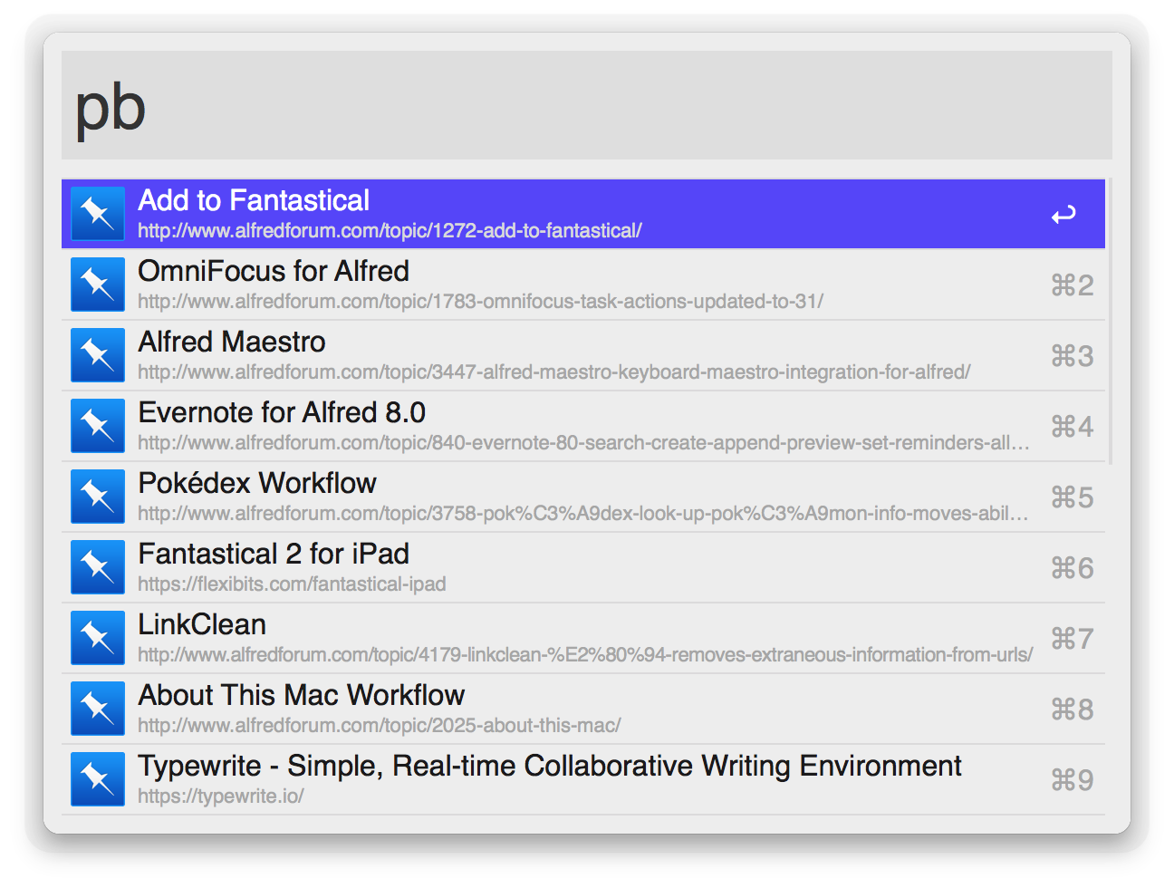Screen dimensions: 1174x888
Task: Click the pin icon beside Evernote for Alfred 8.0
Action: [98, 426]
